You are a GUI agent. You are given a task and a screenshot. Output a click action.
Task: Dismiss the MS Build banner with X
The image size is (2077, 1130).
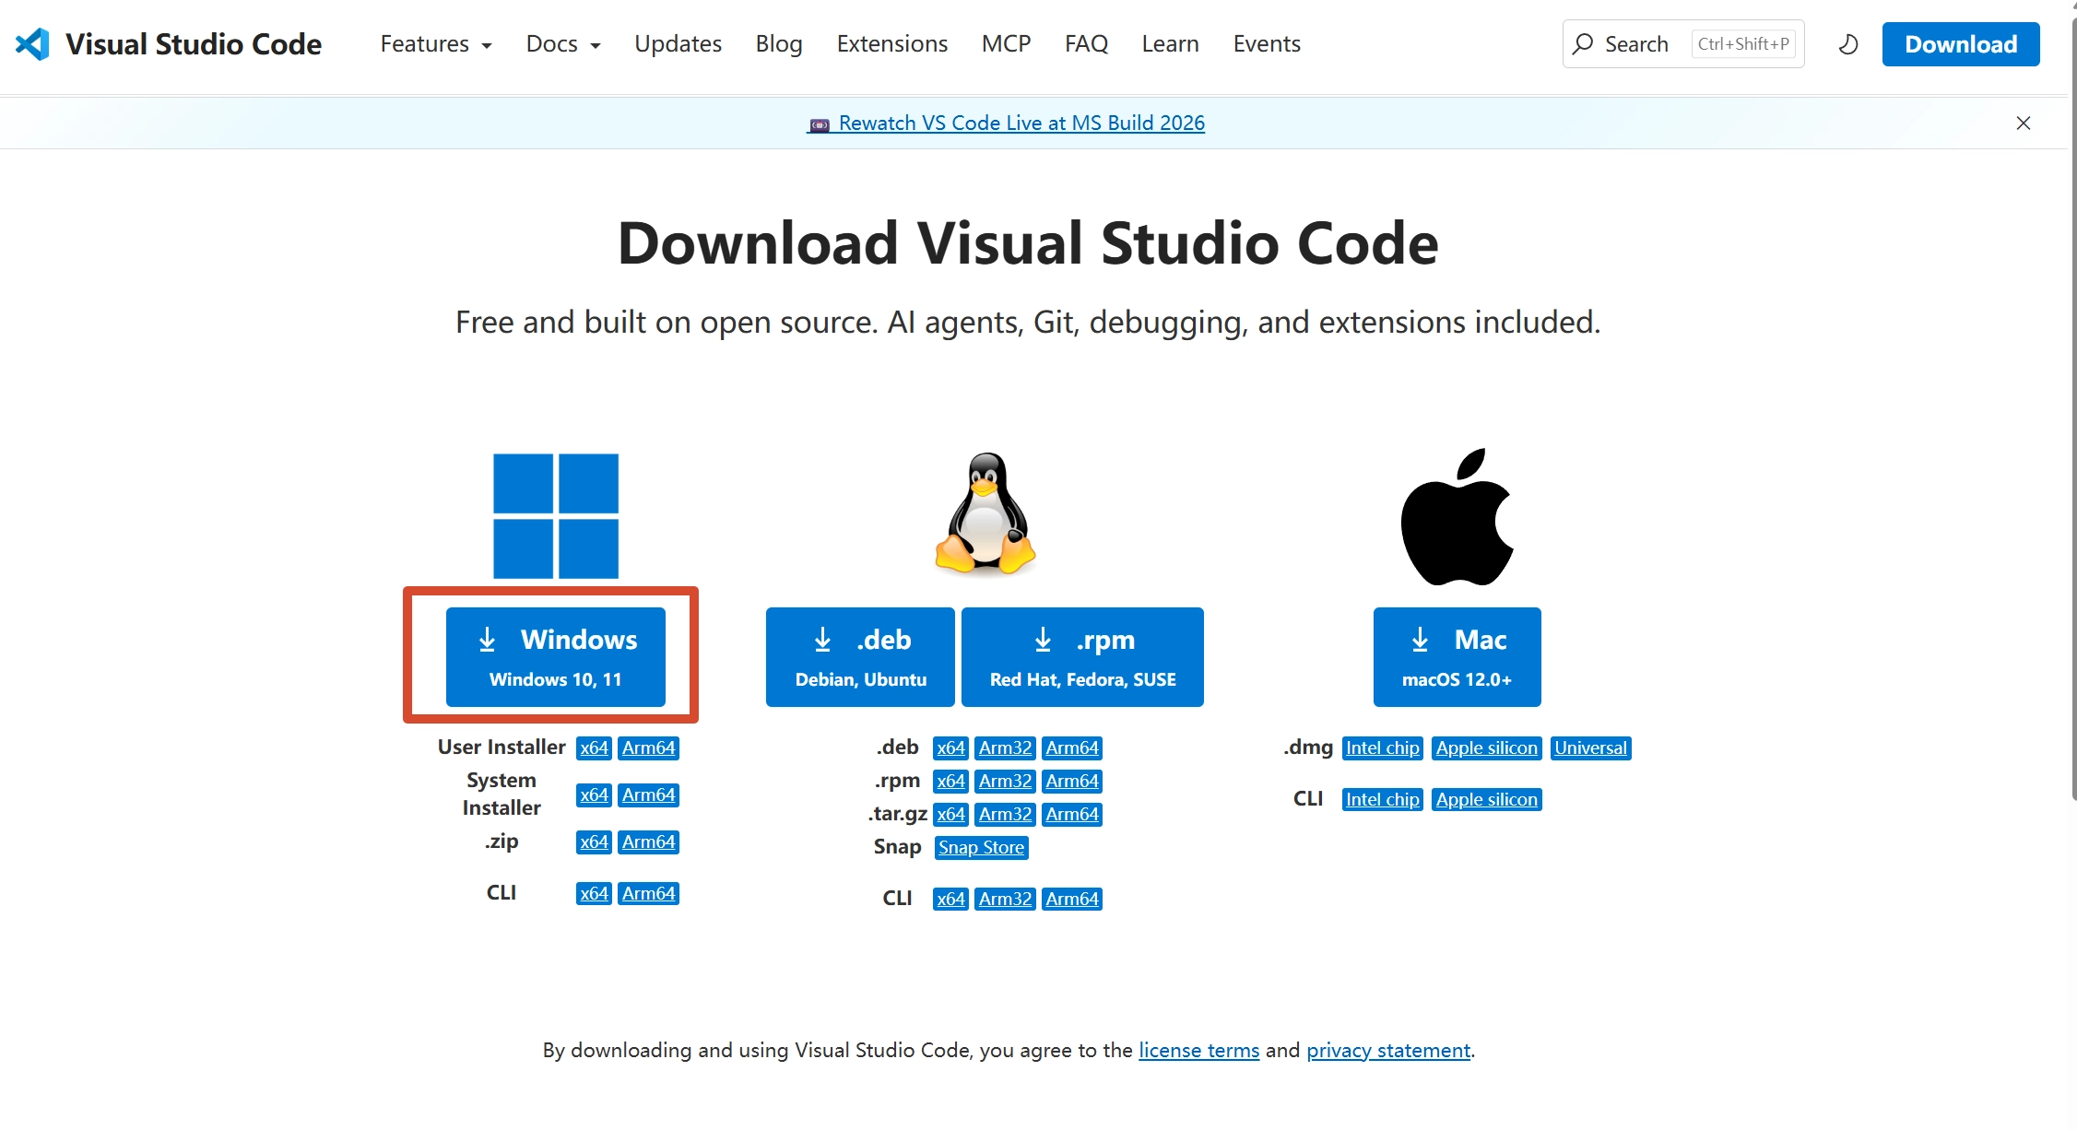click(x=2024, y=124)
